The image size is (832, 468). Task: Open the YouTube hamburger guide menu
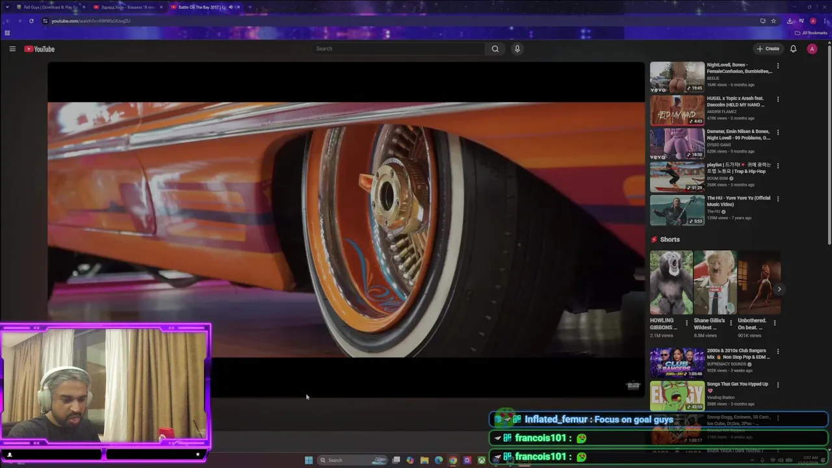coord(12,49)
